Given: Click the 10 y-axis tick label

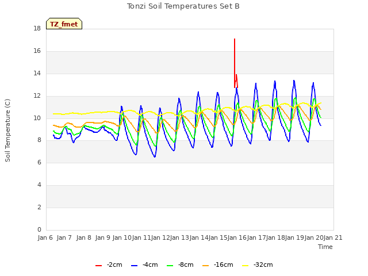Looking at the screenshot, I should pos(37,118).
